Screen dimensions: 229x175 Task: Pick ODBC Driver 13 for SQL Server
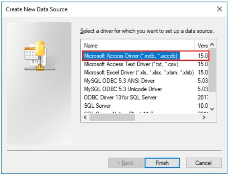[x=146, y=97]
